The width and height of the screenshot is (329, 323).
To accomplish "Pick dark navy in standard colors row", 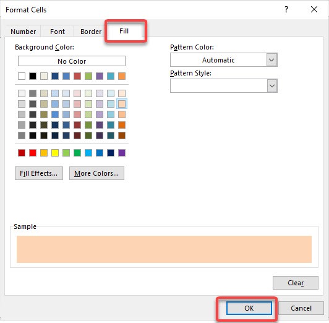I will pos(111,153).
